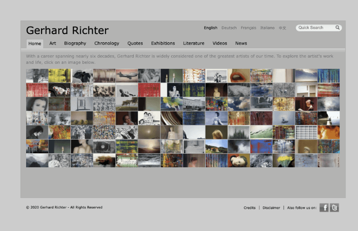The image size is (358, 231).
Task: Open the Twitter profile icon
Action: [x=334, y=208]
